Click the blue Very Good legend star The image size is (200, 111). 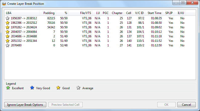[32, 88]
